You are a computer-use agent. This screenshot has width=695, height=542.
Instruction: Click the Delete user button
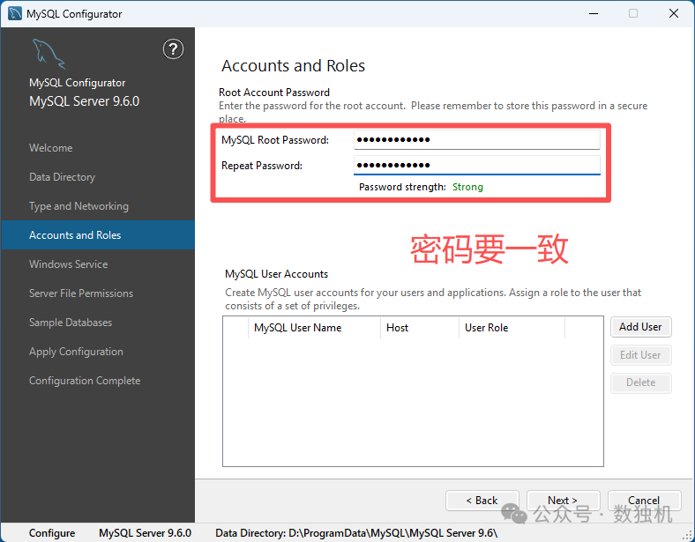pos(640,382)
